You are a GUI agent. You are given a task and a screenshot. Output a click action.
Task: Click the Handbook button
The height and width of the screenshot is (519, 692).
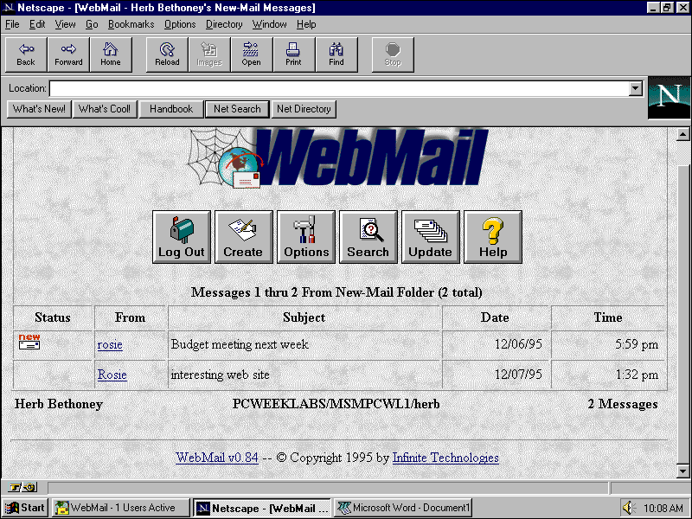pyautogui.click(x=171, y=109)
